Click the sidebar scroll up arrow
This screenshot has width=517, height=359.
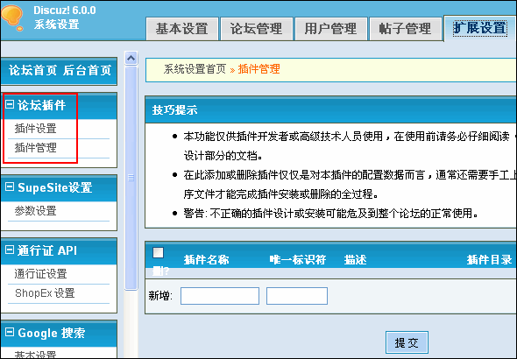click(131, 59)
